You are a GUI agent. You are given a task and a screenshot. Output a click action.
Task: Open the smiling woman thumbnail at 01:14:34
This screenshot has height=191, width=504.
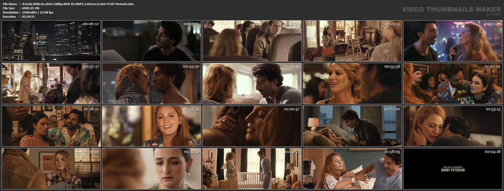pos(152,126)
